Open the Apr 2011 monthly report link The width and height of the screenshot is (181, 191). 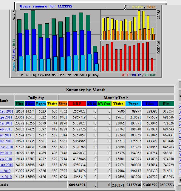pyautogui.click(x=7, y=117)
